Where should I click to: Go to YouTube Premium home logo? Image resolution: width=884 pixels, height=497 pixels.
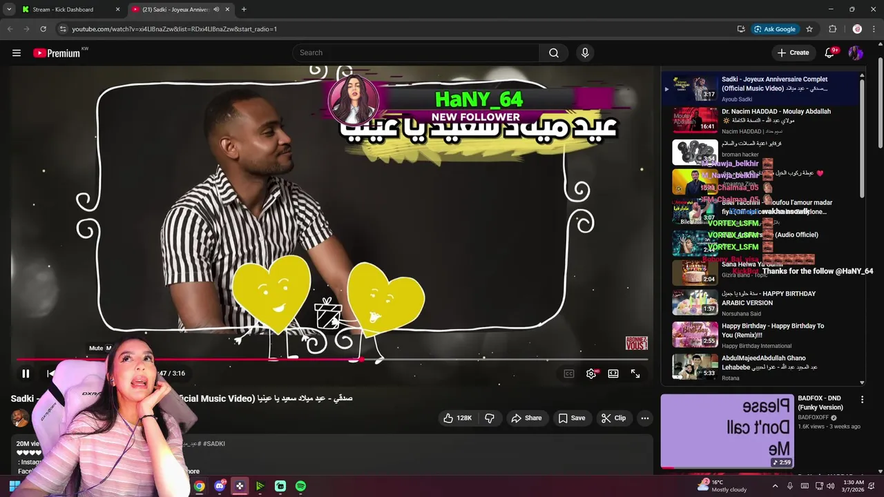(x=57, y=53)
